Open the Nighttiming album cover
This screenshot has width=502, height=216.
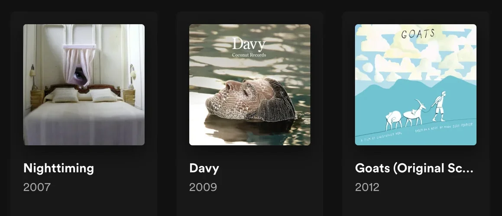pyautogui.click(x=84, y=85)
